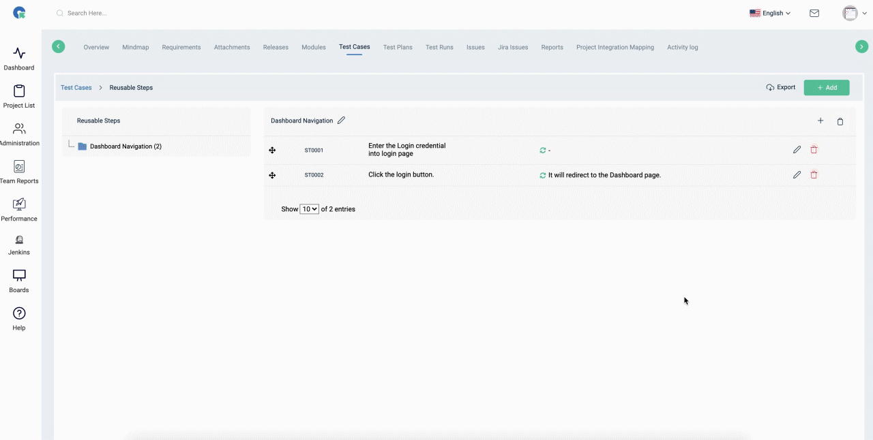Click the mail envelope icon
Screen dimensions: 873x440
(814, 13)
